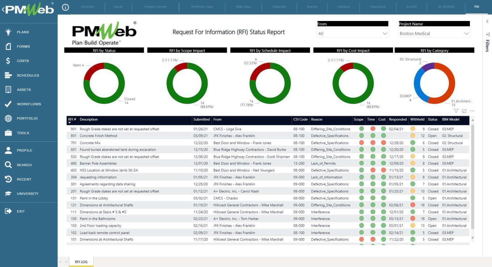Open the Forms document icon
This screenshot has height=267, width=492.
tap(8, 46)
